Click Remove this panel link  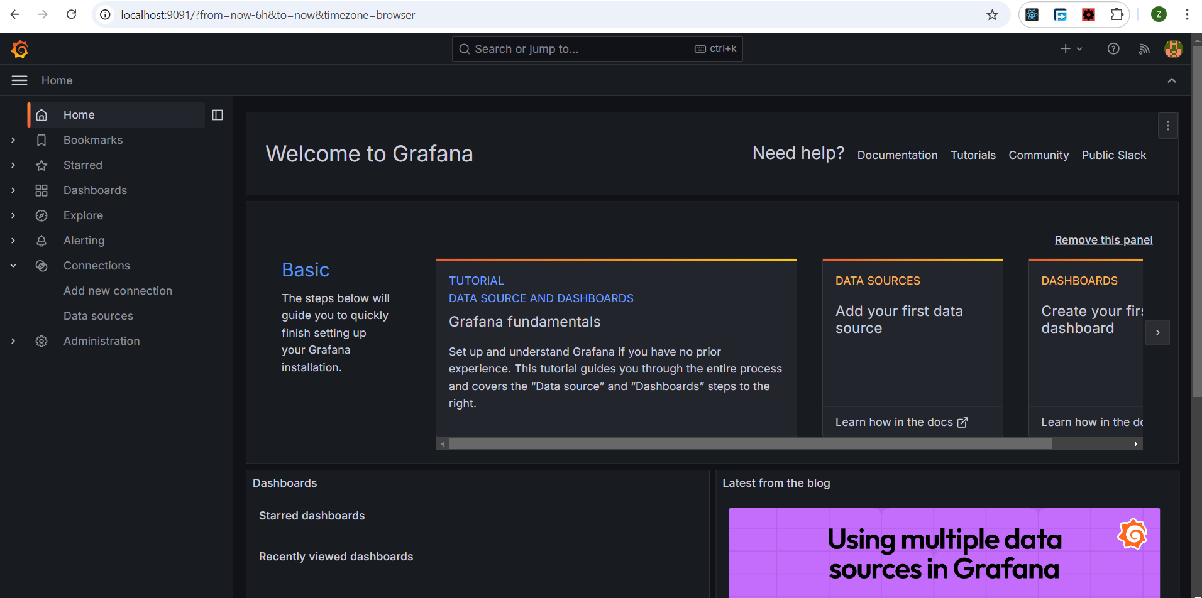click(1103, 240)
